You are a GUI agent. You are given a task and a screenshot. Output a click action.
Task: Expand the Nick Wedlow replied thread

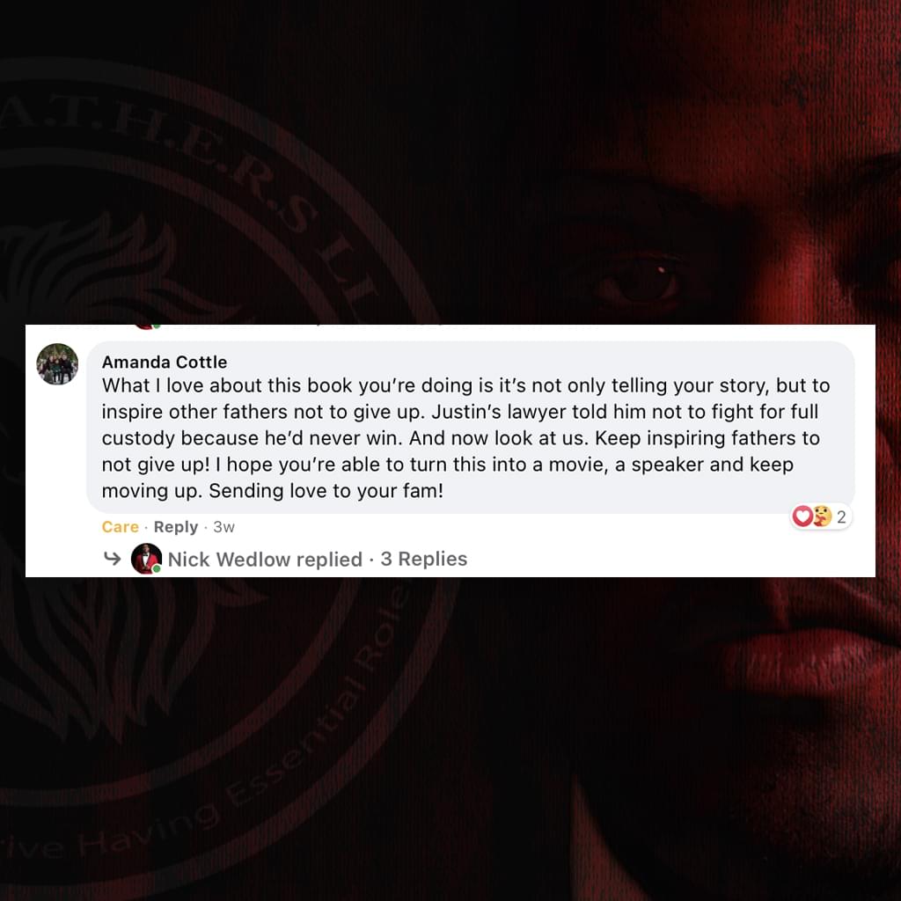click(265, 559)
